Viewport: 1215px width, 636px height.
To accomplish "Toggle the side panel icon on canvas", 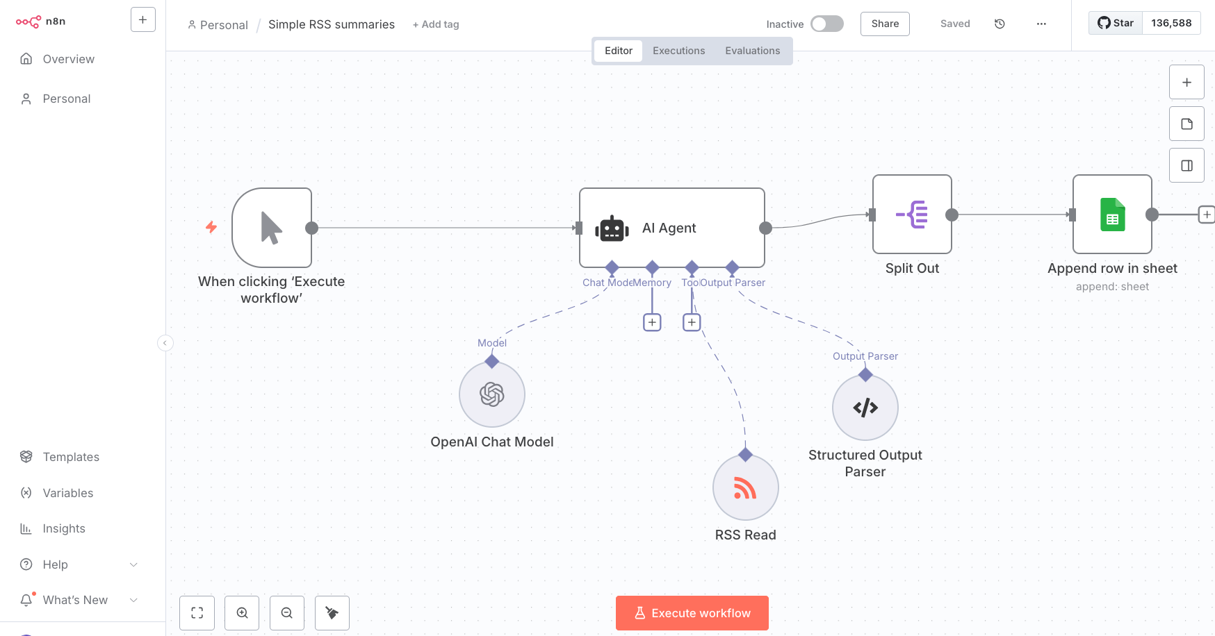I will (x=1187, y=165).
